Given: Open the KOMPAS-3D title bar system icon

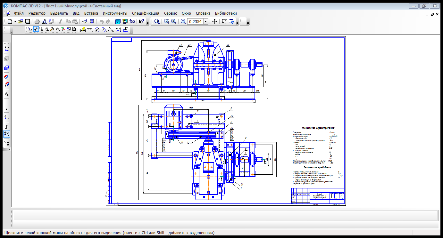Looking at the screenshot, I should point(5,6).
